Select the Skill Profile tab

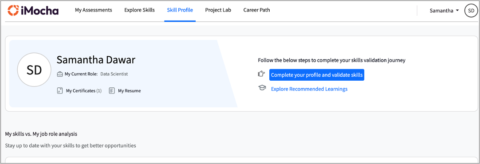pos(180,10)
